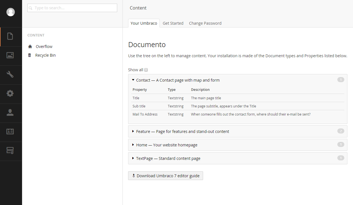Download Umbraco 7 editor guide

pyautogui.click(x=166, y=176)
